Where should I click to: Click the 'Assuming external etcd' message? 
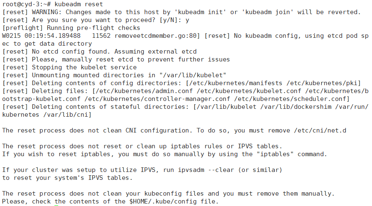(x=155, y=51)
